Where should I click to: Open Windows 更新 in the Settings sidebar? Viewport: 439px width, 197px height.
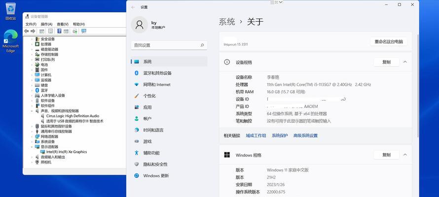(x=169, y=176)
